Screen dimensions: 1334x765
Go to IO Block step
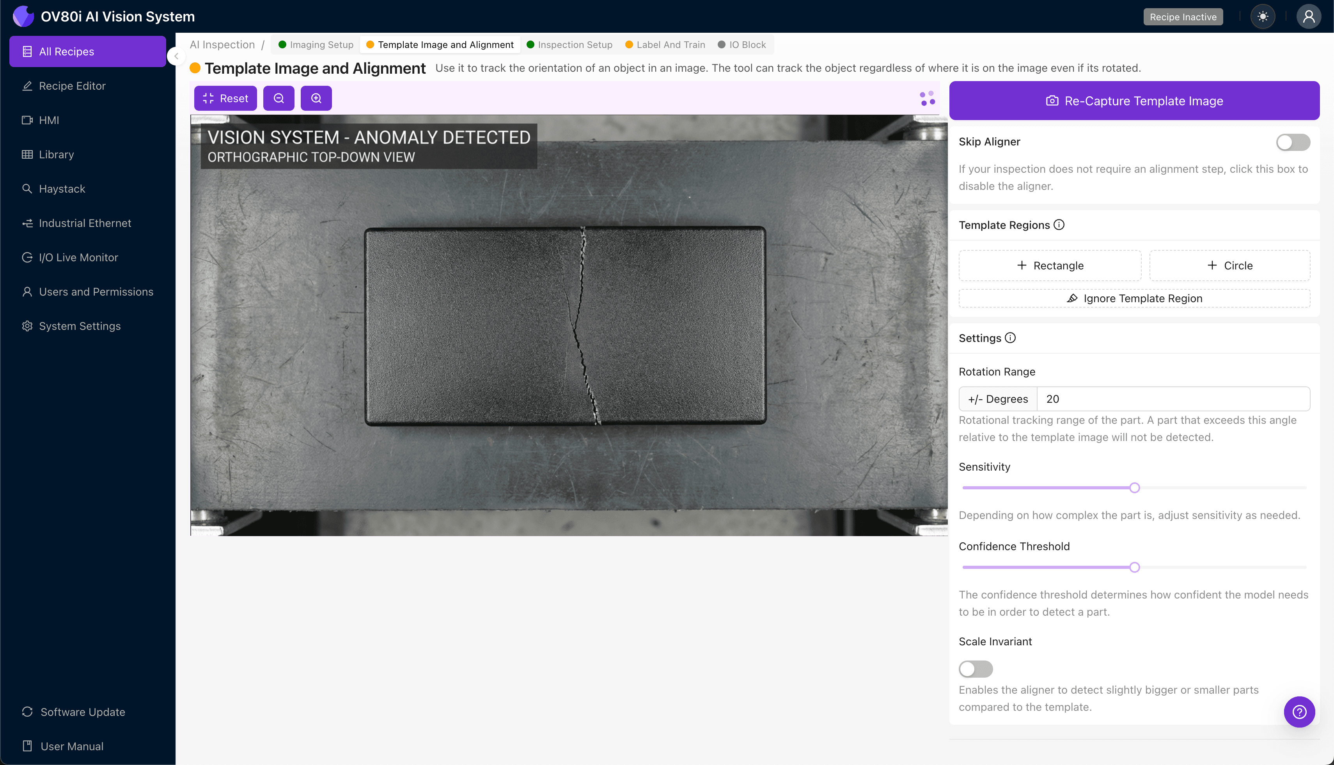[742, 45]
